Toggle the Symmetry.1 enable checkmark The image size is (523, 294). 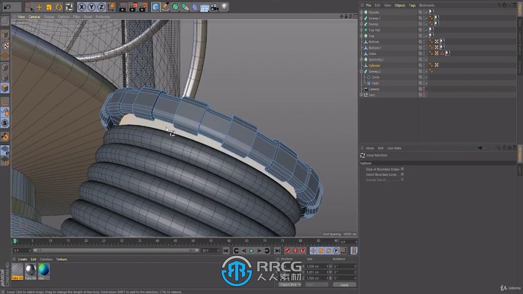click(x=426, y=60)
